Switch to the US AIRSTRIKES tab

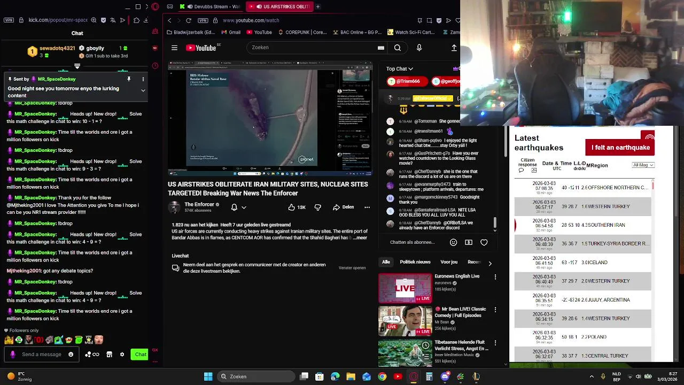[280, 6]
